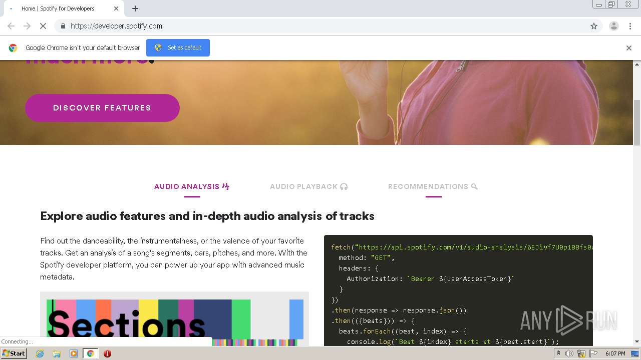Open File Explorer folder taskbar icon

(x=57, y=353)
